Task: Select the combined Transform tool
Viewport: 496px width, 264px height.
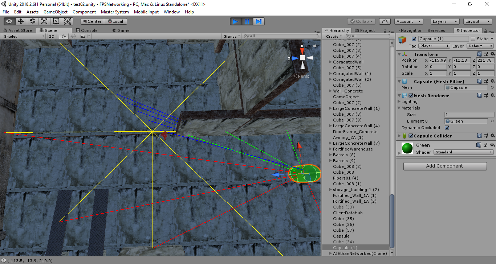Action: coord(68,21)
